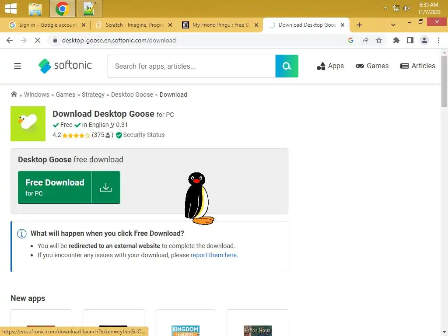Click the star rating stars
The width and height of the screenshot is (448, 336).
coord(76,136)
